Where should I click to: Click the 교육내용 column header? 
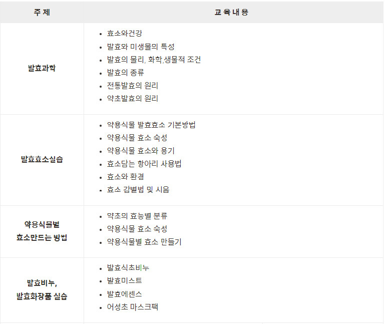pyautogui.click(x=231, y=13)
